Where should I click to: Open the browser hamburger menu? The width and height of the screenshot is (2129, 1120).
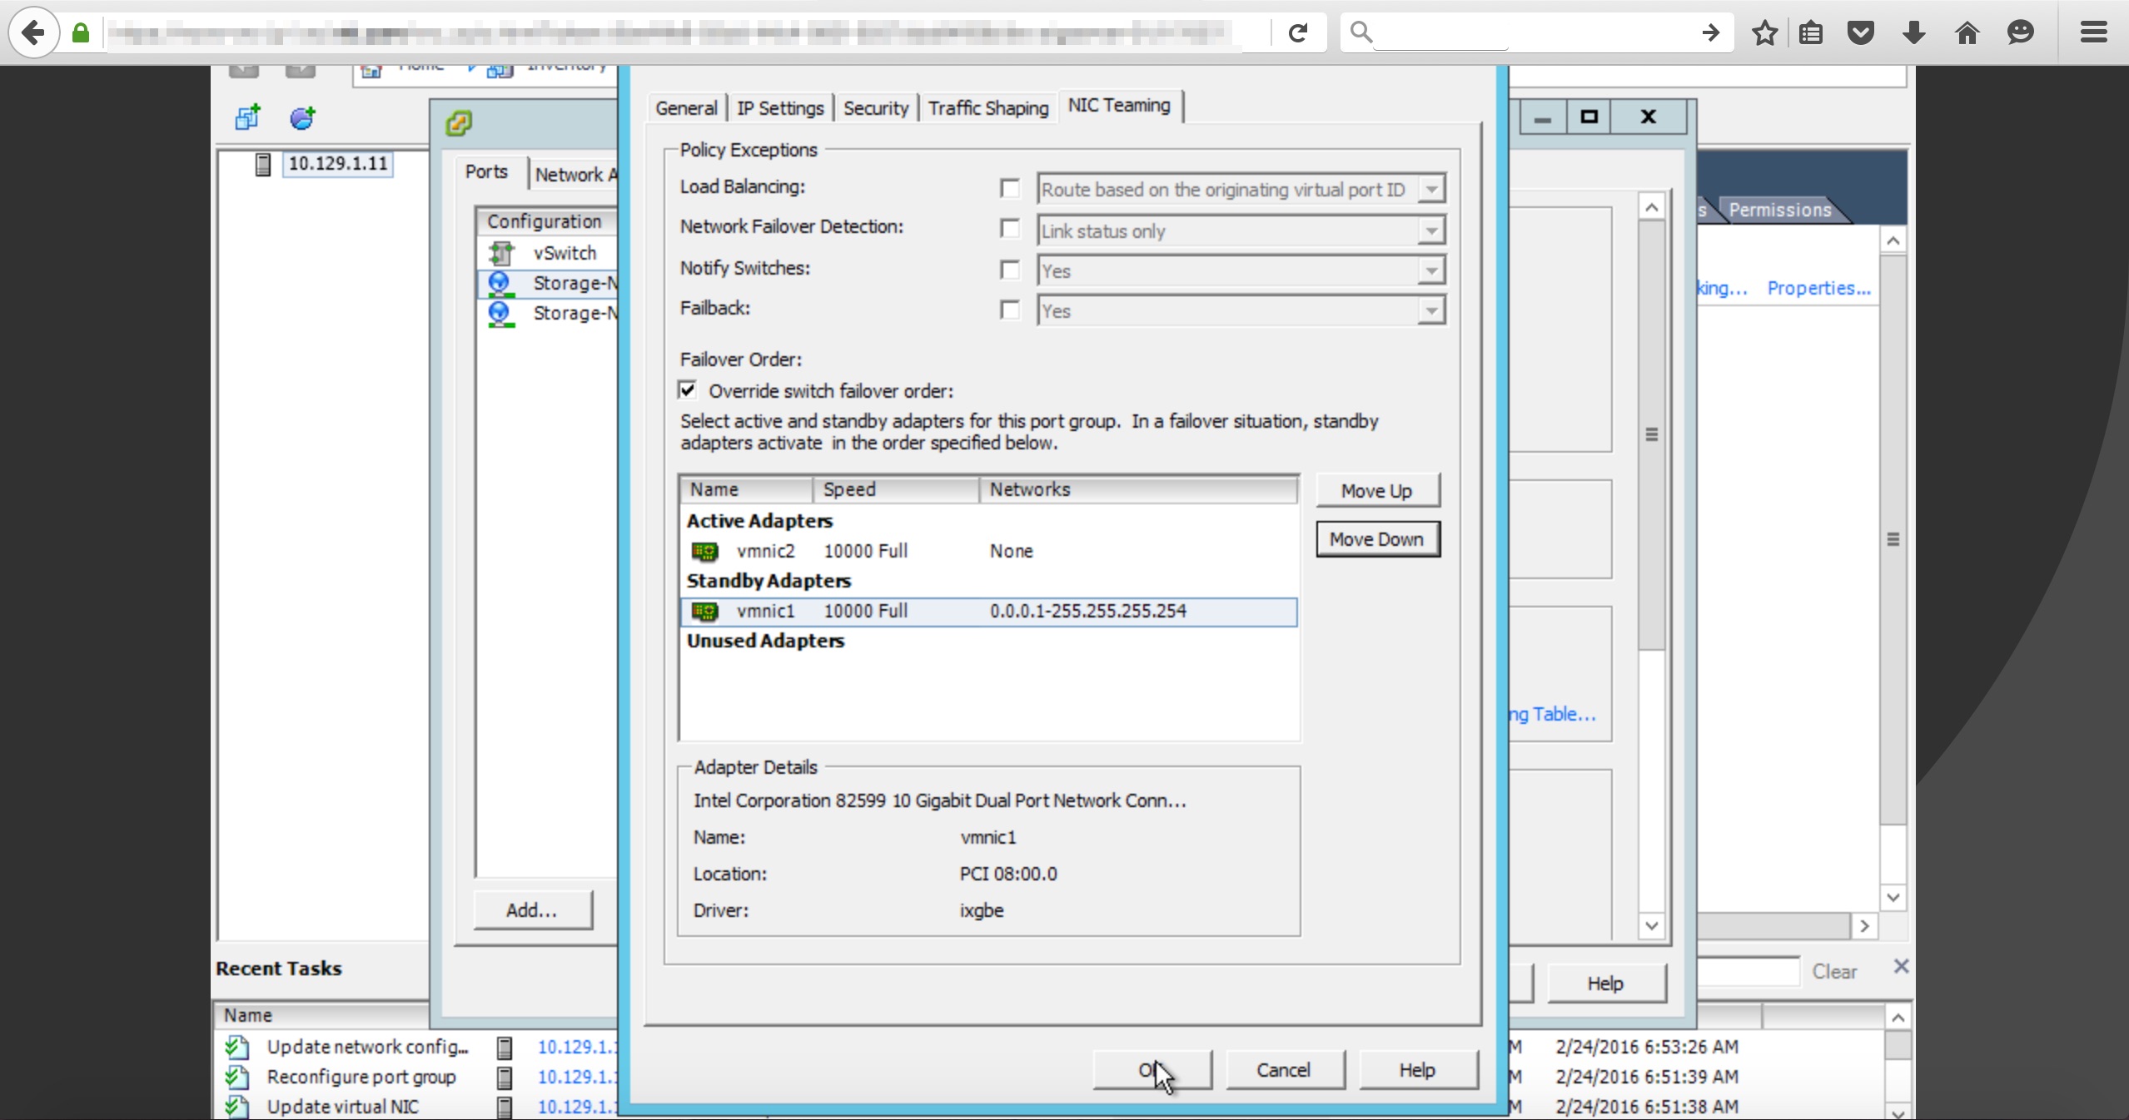pyautogui.click(x=2093, y=32)
